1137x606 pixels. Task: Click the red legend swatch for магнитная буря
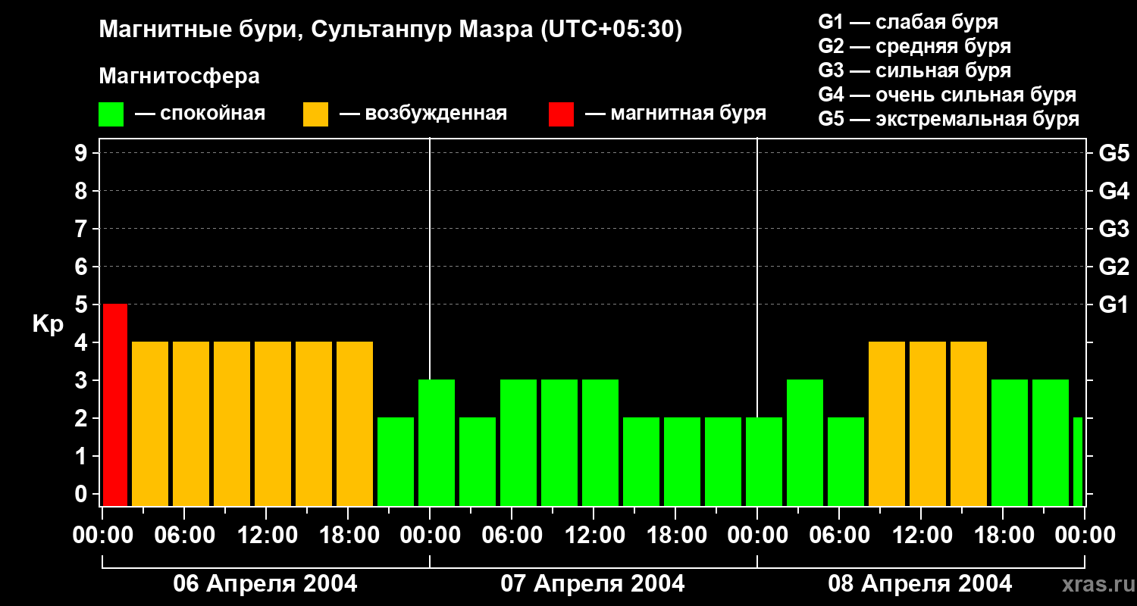pyautogui.click(x=561, y=114)
